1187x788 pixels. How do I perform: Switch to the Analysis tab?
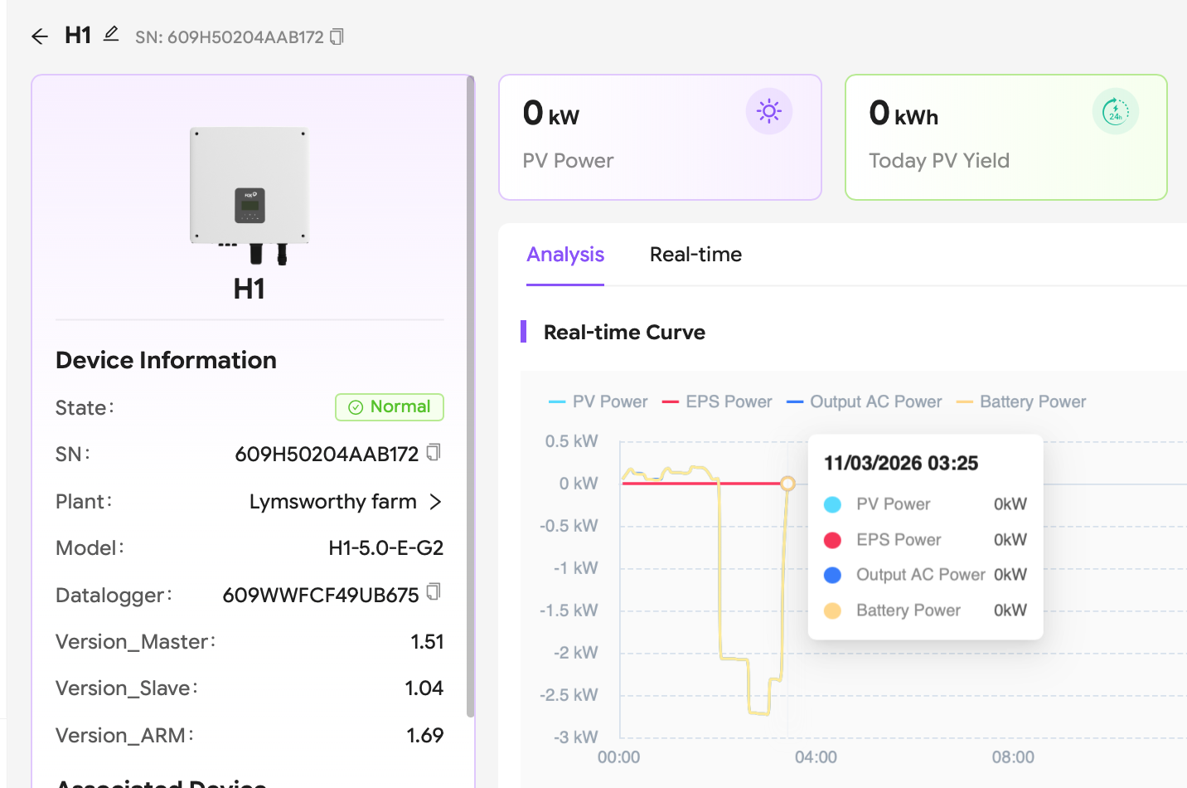(x=565, y=255)
